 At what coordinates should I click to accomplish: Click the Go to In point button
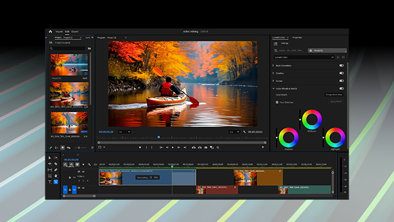pyautogui.click(x=161, y=147)
